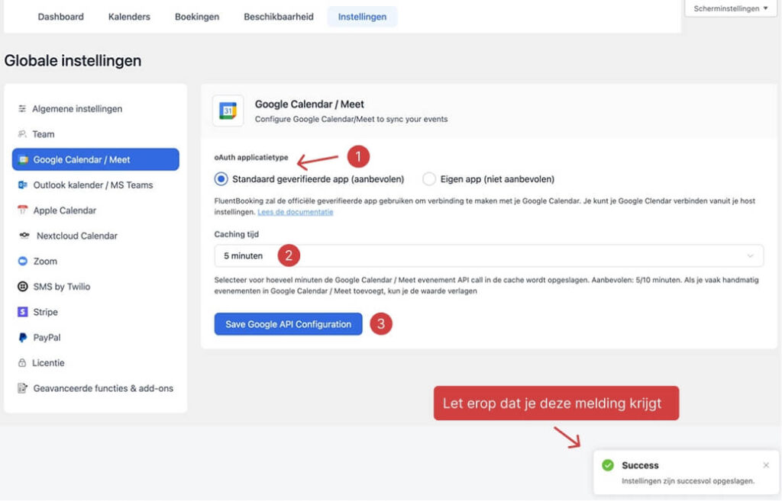Screen dimensions: 782x501
Task: Click the Google Calendar / Meet sidebar entry
Action: [95, 159]
